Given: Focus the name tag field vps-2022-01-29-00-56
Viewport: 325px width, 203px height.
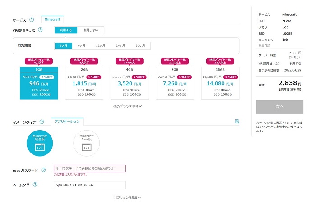Looking at the screenshot, I should pos(90,185).
